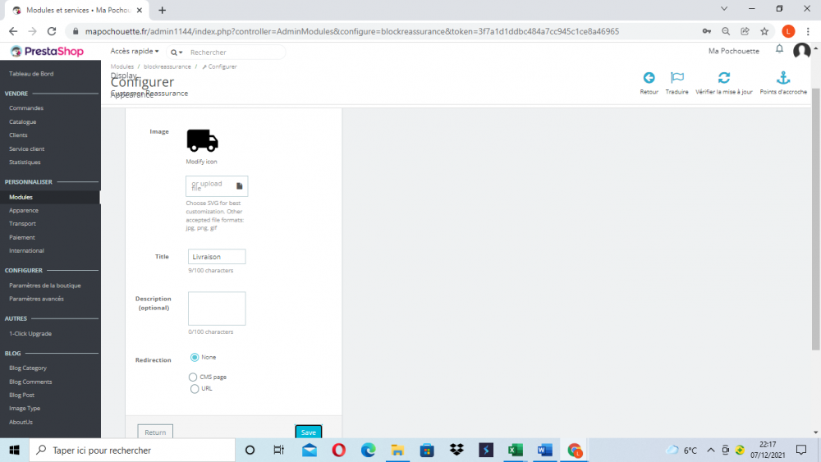Expand the Accès rapide dropdown
821x462 pixels.
pos(135,51)
